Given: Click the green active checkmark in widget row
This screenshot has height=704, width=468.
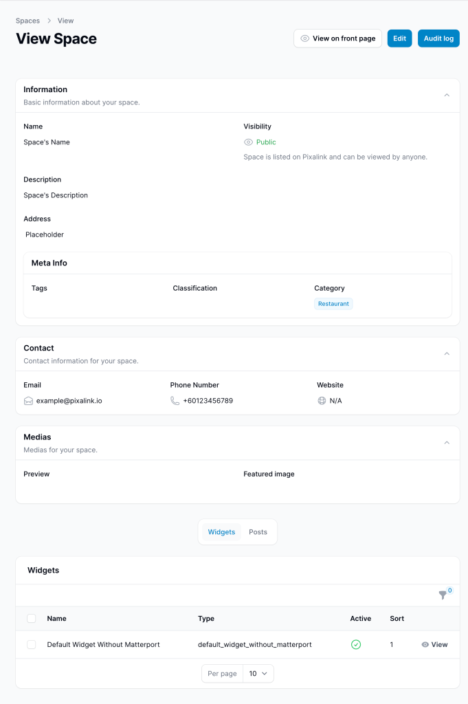Looking at the screenshot, I should pyautogui.click(x=356, y=644).
